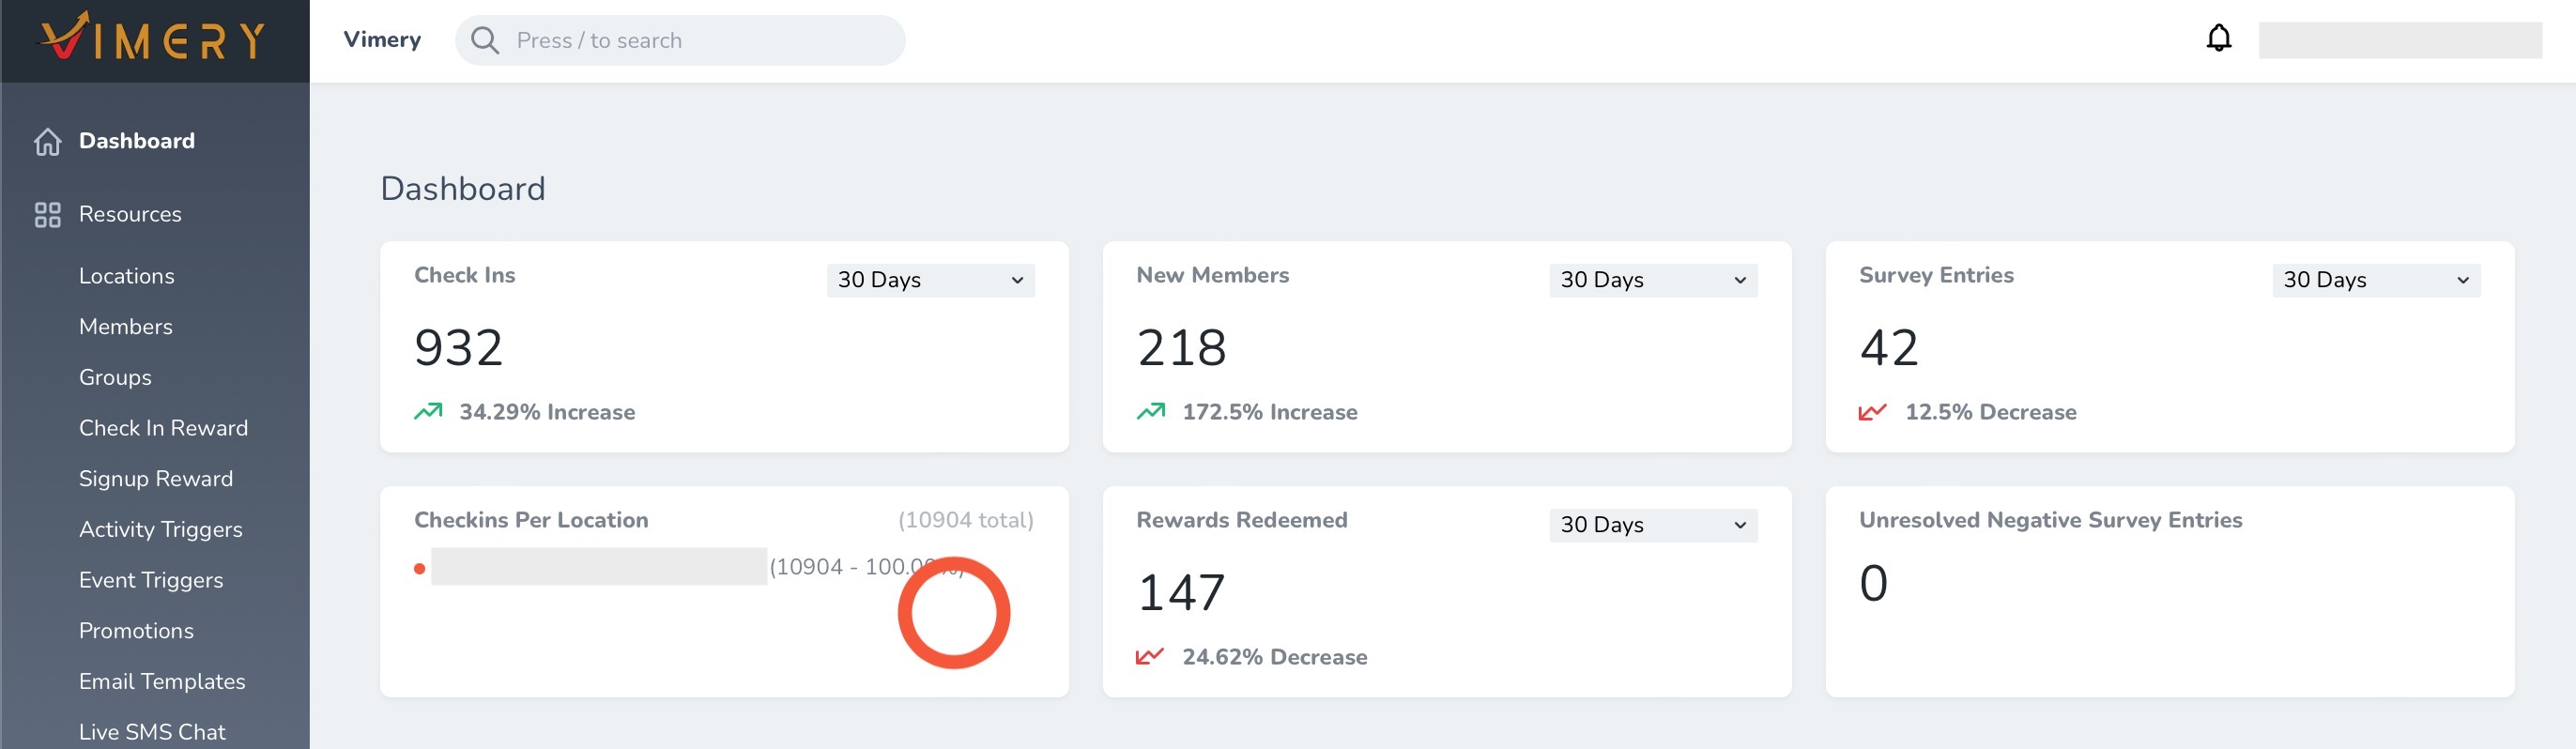Expand the Rewards Redeemed 30 Days dropdown
Image resolution: width=2576 pixels, height=749 pixels.
[x=1652, y=525]
